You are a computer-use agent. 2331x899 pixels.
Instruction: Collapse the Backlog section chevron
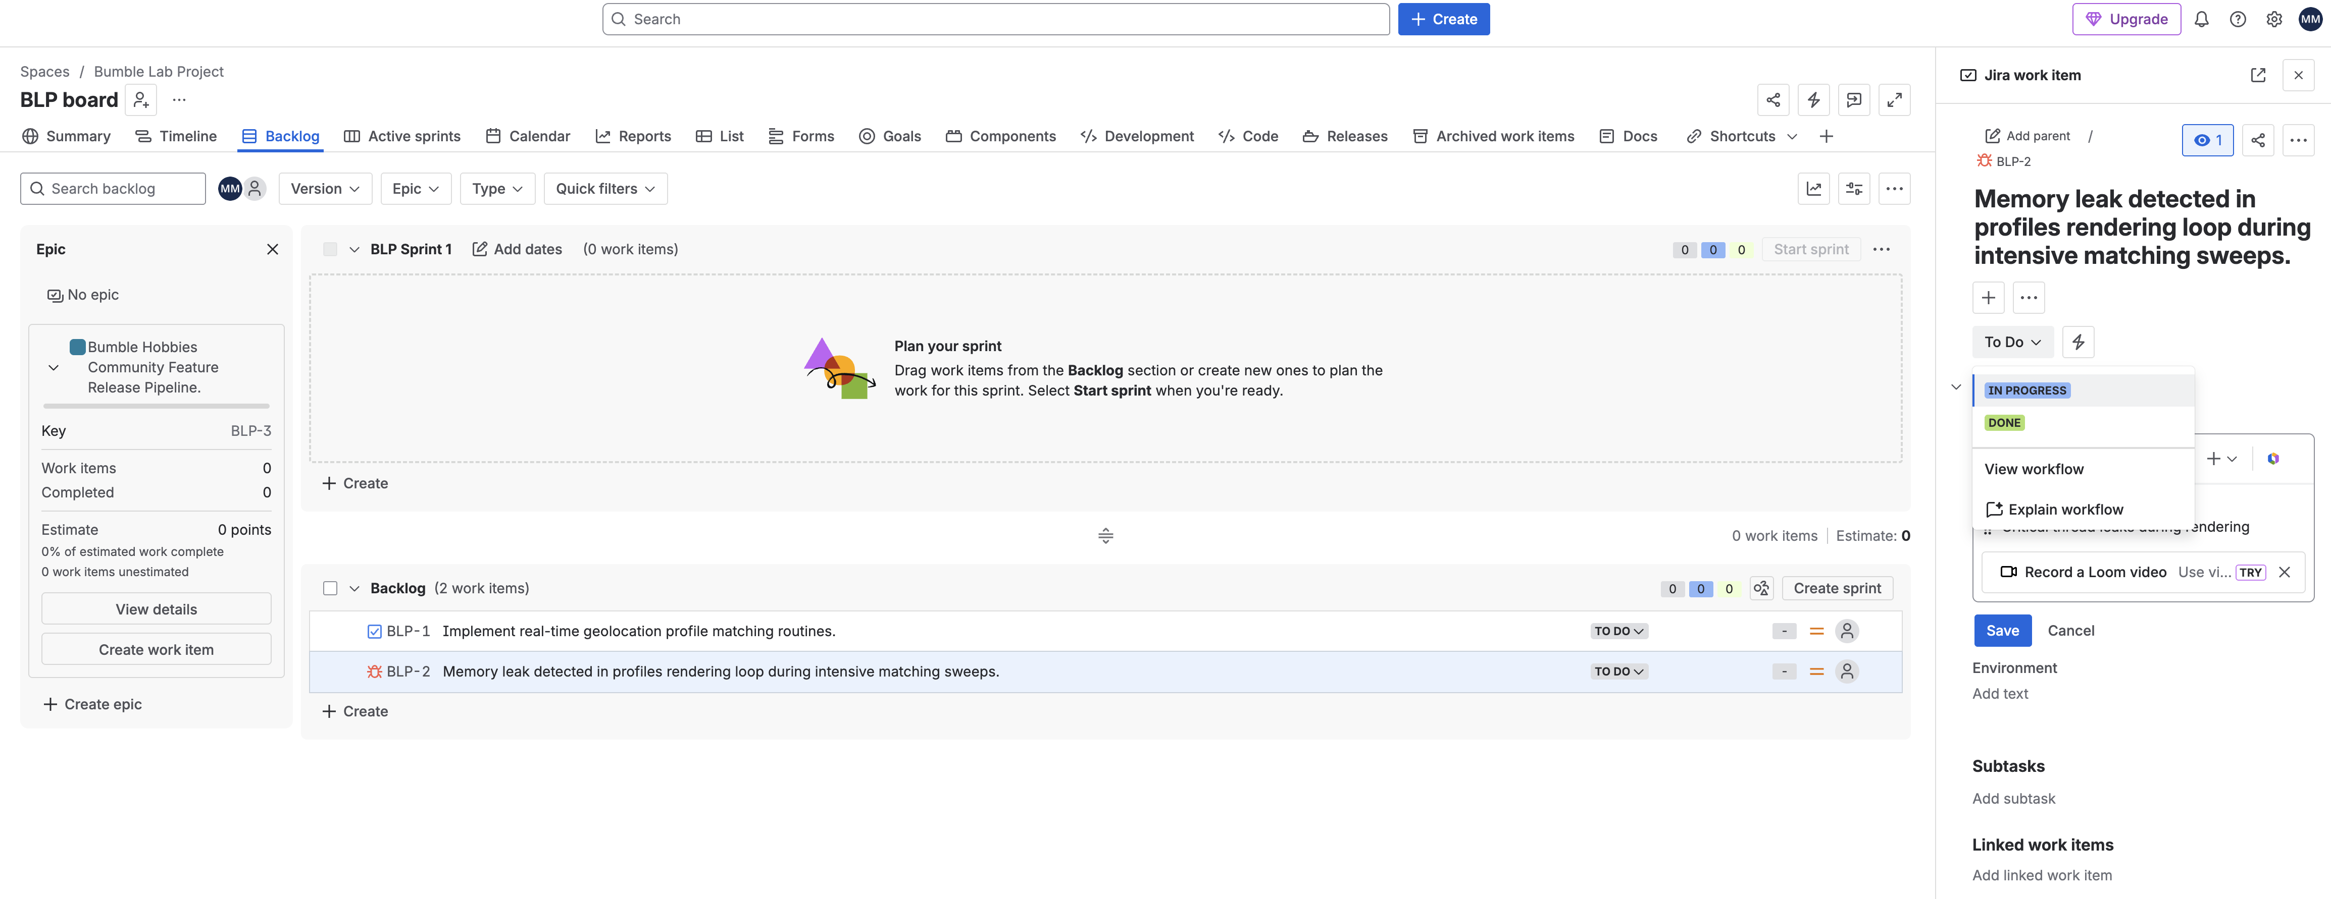click(x=354, y=589)
